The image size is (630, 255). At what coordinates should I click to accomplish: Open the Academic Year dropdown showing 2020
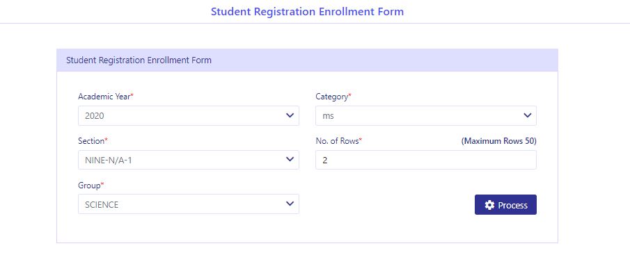coord(189,116)
